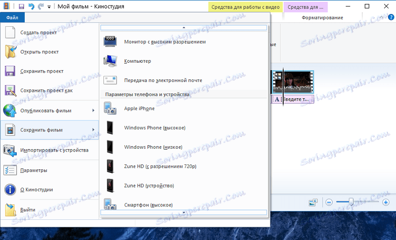Click the phone icon for Windows Phone (высокое)

pos(110,128)
